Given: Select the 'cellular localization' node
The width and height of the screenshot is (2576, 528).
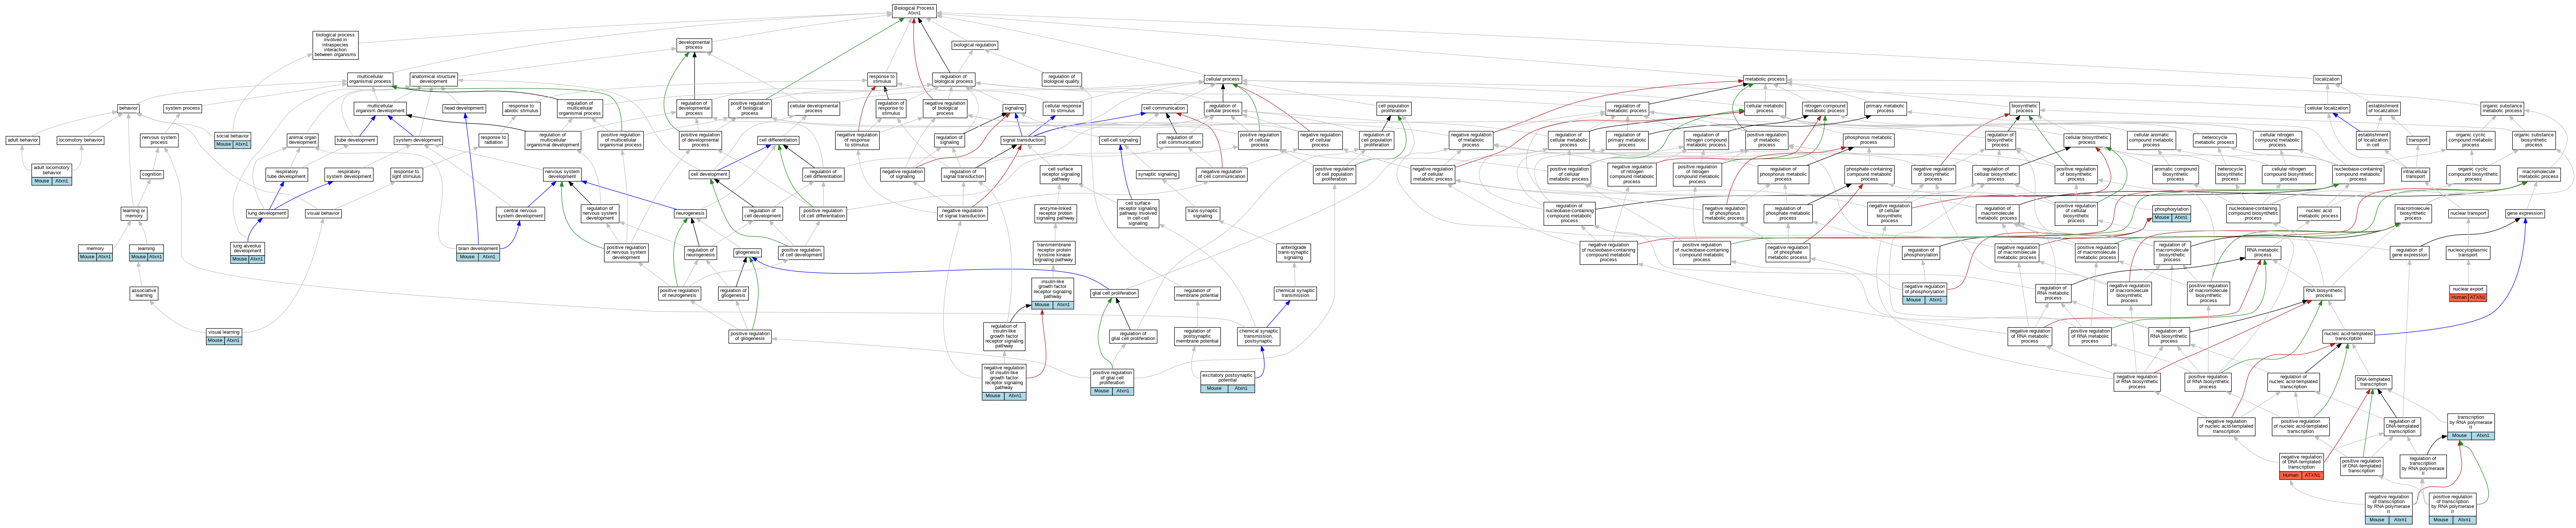Looking at the screenshot, I should [2327, 108].
